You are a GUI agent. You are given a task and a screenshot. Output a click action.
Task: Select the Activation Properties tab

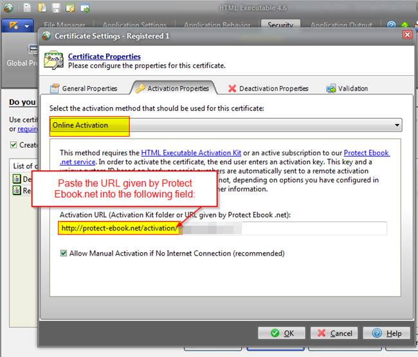pyautogui.click(x=173, y=89)
